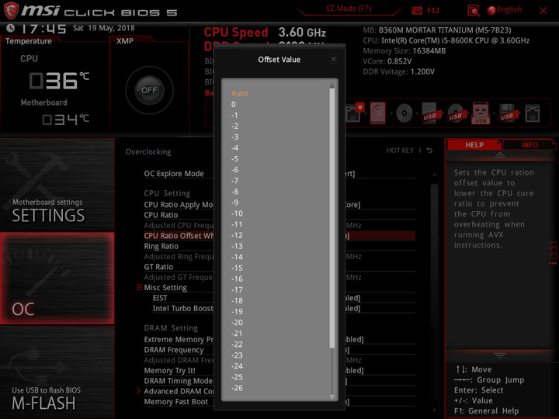559x419 pixels.
Task: Exit BIOS with the red X
Action: (543, 11)
